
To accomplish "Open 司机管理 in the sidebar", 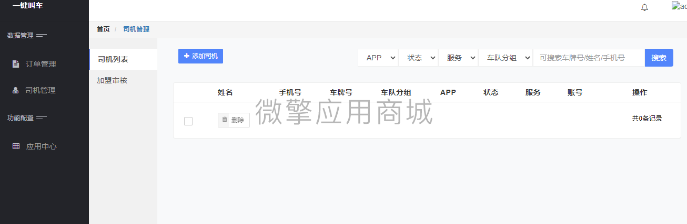I will point(41,90).
